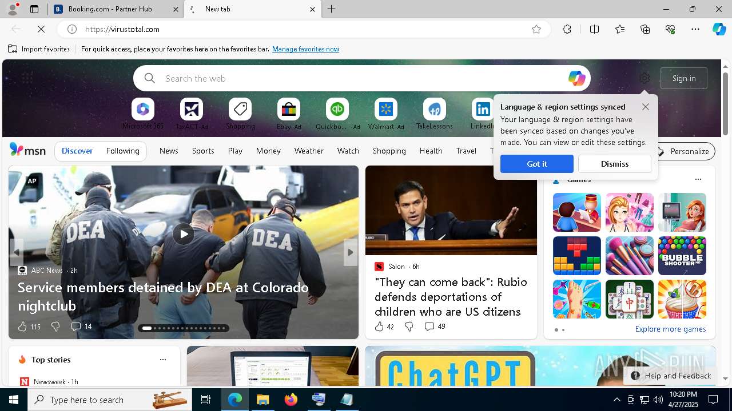Open Manage favorites now link
This screenshot has height=411, width=732.
tap(305, 49)
